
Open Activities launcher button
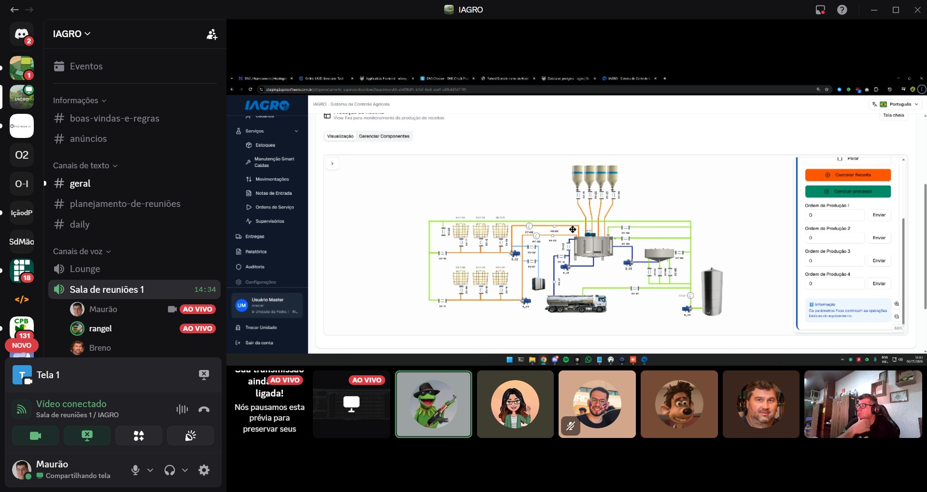(139, 436)
